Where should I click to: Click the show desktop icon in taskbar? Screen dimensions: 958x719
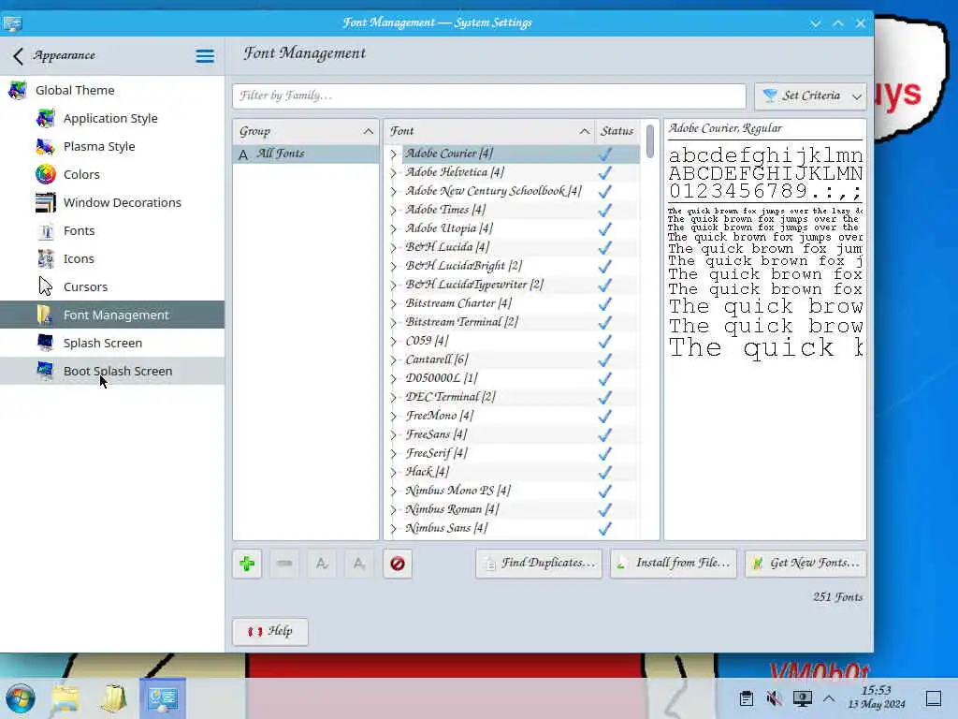click(x=934, y=698)
